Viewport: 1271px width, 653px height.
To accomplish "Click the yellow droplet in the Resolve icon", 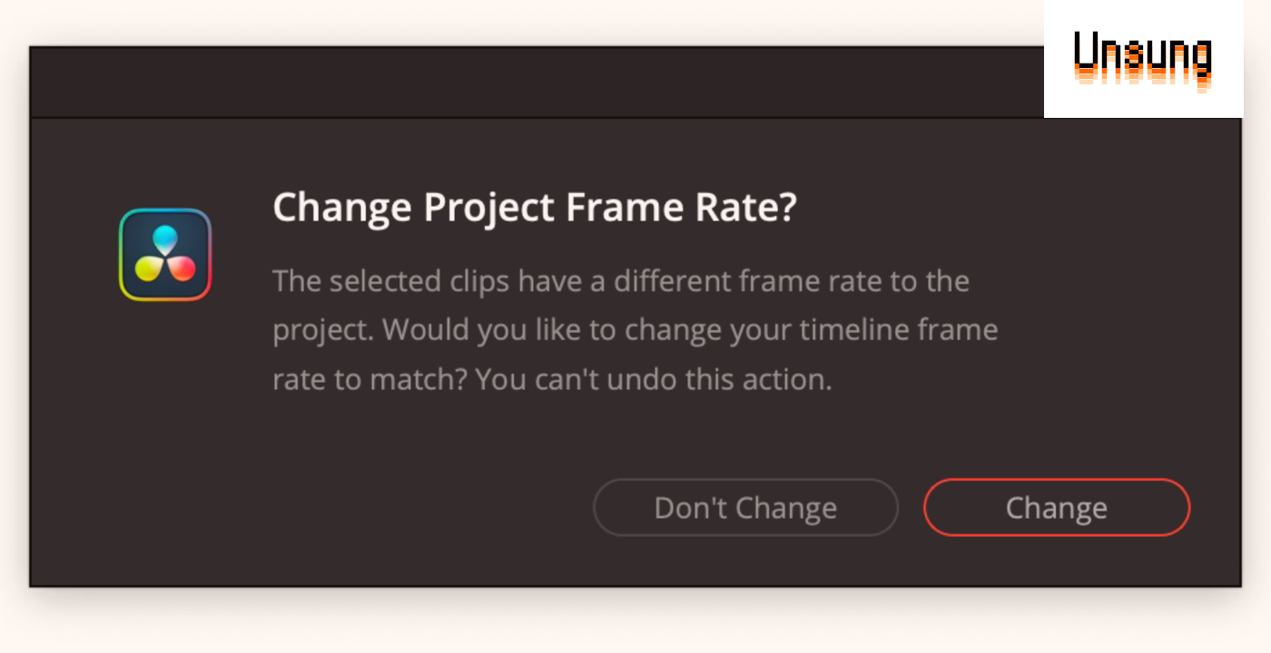I will pos(149,268).
